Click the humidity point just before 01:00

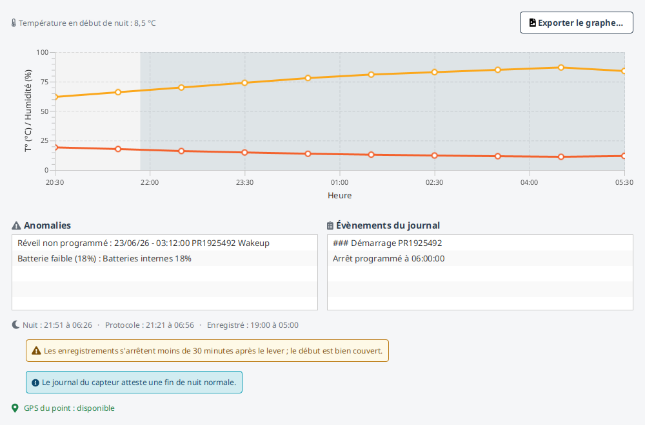308,78
